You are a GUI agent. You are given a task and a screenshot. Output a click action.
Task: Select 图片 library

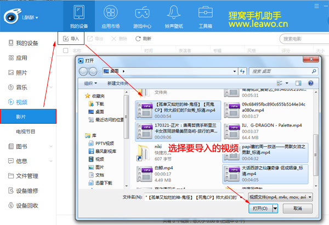(97, 167)
